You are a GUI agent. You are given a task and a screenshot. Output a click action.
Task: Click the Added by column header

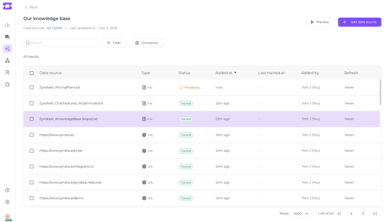(310, 73)
